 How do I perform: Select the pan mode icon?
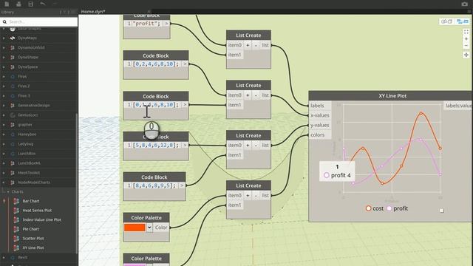point(466,55)
